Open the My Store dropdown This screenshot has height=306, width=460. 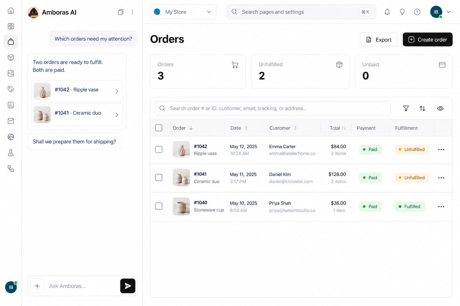point(183,12)
